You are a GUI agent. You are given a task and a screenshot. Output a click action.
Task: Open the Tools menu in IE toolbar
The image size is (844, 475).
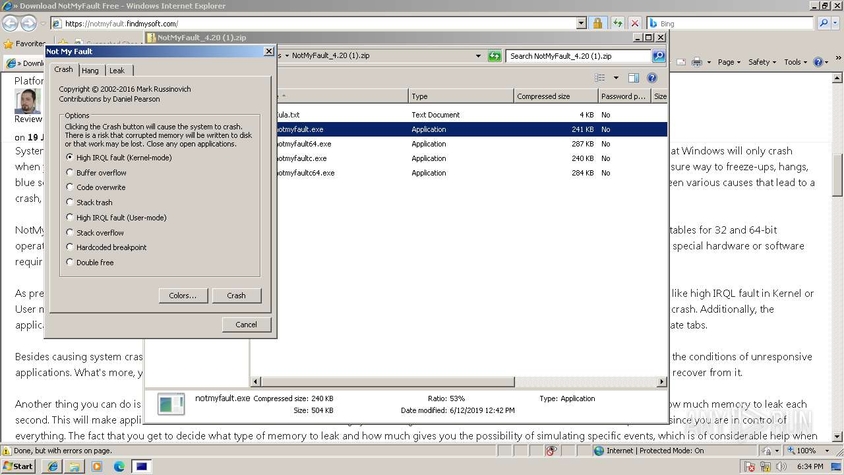point(796,62)
